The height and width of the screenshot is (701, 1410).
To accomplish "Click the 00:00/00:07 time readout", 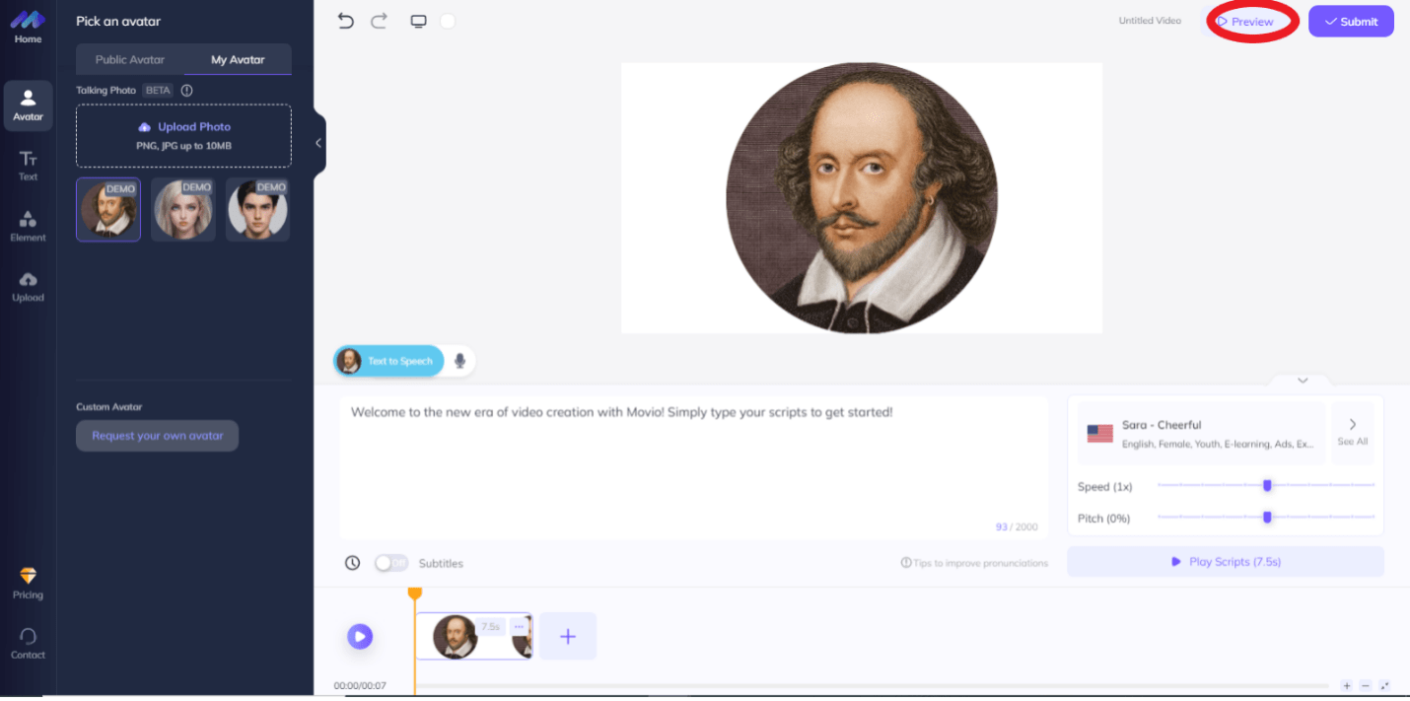I will (x=360, y=685).
